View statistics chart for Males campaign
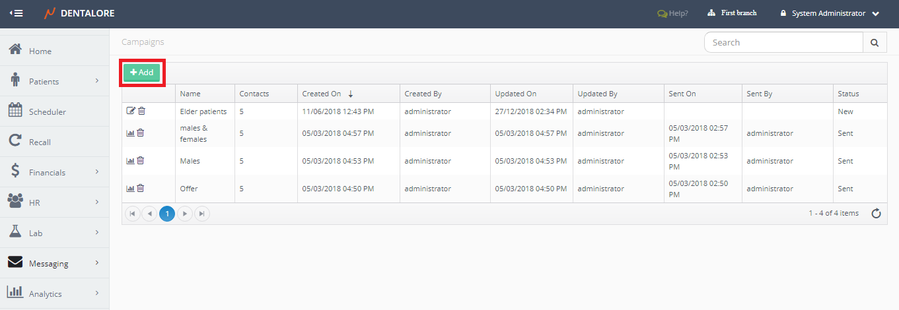Image resolution: width=899 pixels, height=310 pixels. point(130,161)
